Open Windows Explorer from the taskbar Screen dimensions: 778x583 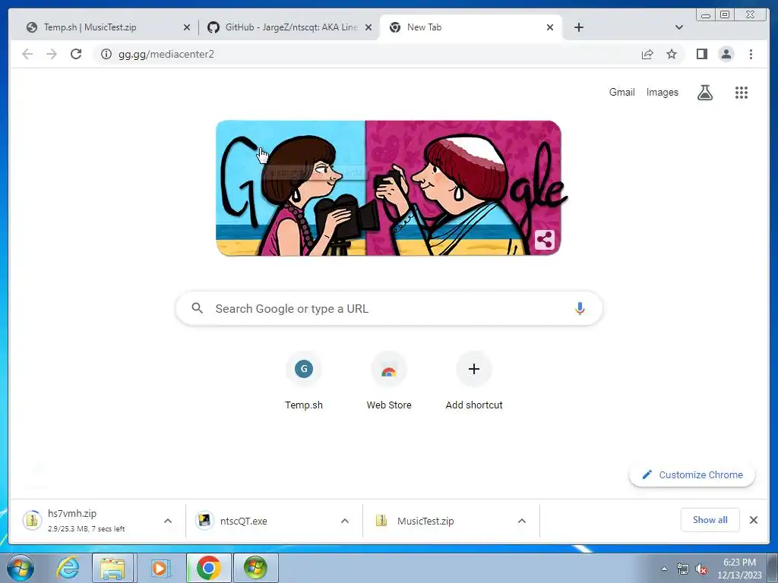point(112,568)
